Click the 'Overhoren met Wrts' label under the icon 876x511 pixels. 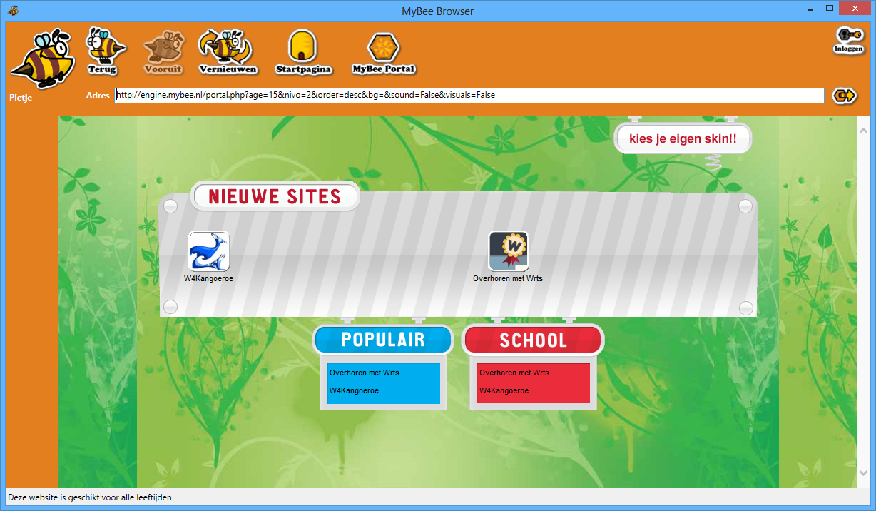[x=508, y=278]
